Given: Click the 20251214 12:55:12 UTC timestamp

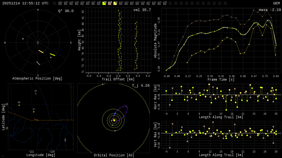Looking at the screenshot, I should [x=25, y=3].
